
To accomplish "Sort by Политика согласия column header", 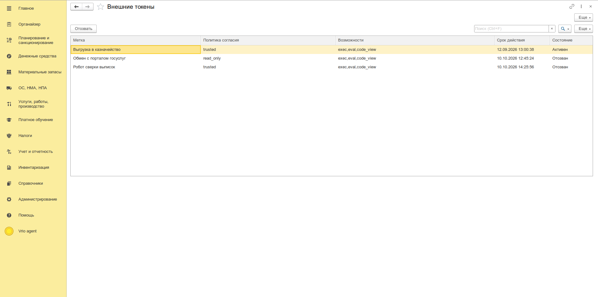I will pos(268,40).
